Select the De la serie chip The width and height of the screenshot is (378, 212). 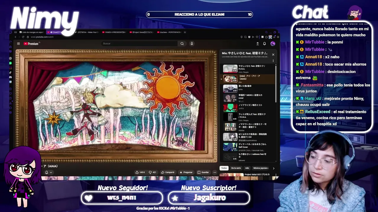(236, 168)
